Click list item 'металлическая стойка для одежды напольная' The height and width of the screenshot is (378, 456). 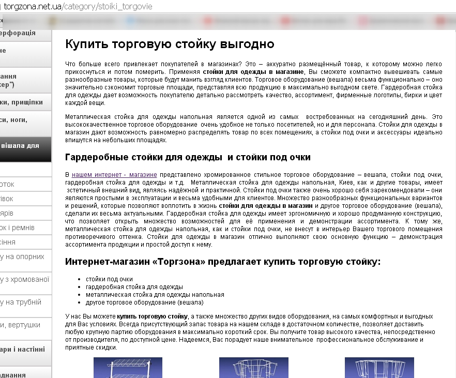coord(155,295)
